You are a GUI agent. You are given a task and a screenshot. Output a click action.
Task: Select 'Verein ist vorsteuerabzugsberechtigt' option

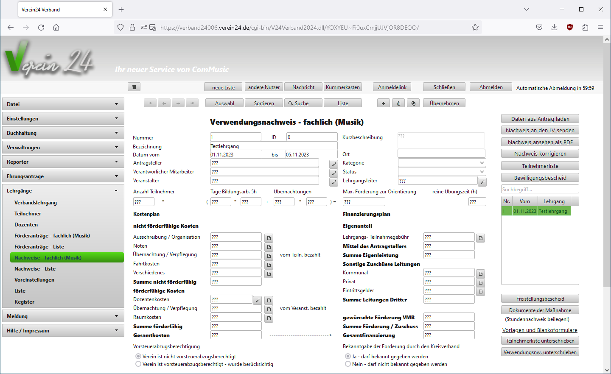(138, 364)
